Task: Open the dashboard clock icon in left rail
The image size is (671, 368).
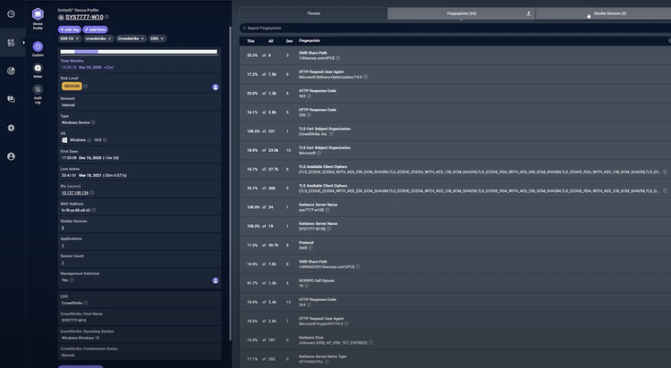Action: tap(11, 14)
